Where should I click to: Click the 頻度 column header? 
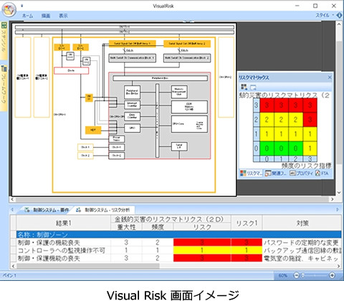(x=158, y=227)
